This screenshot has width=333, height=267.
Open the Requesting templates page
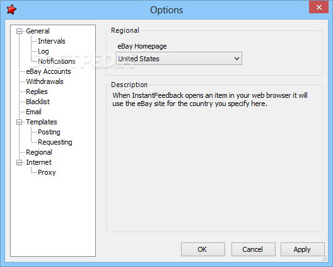[x=55, y=142]
